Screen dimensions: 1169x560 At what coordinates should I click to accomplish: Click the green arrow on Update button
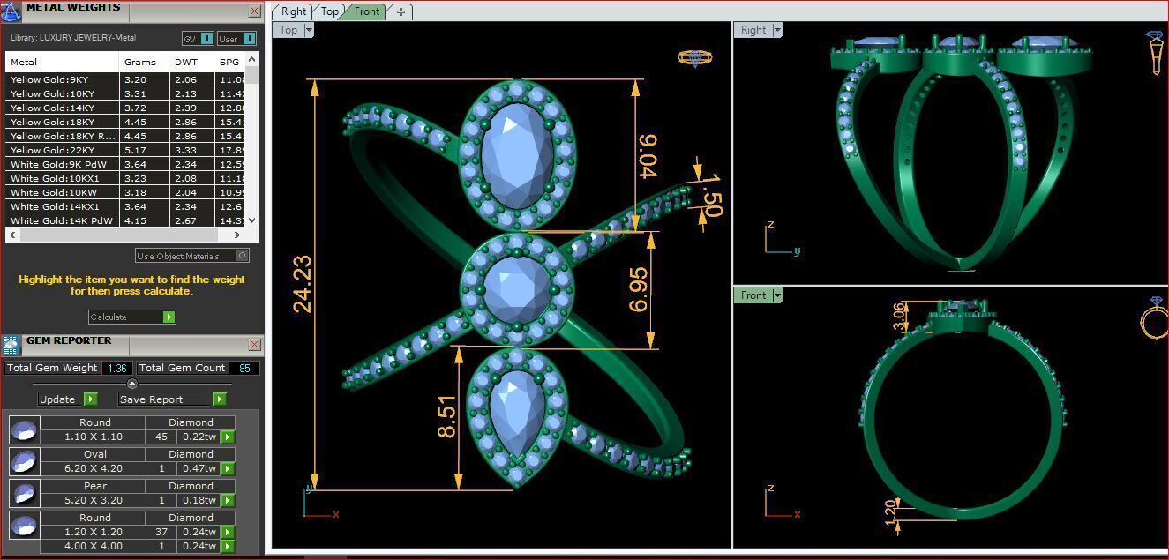(x=90, y=399)
